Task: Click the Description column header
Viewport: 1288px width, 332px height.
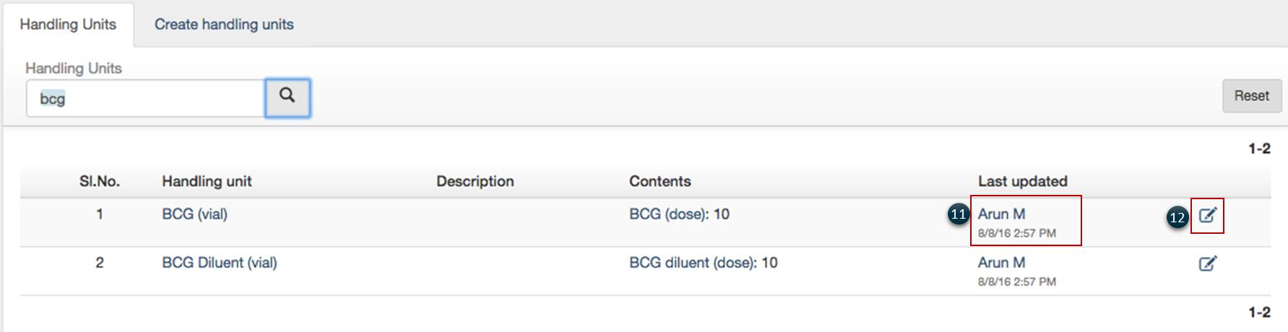Action: [475, 182]
